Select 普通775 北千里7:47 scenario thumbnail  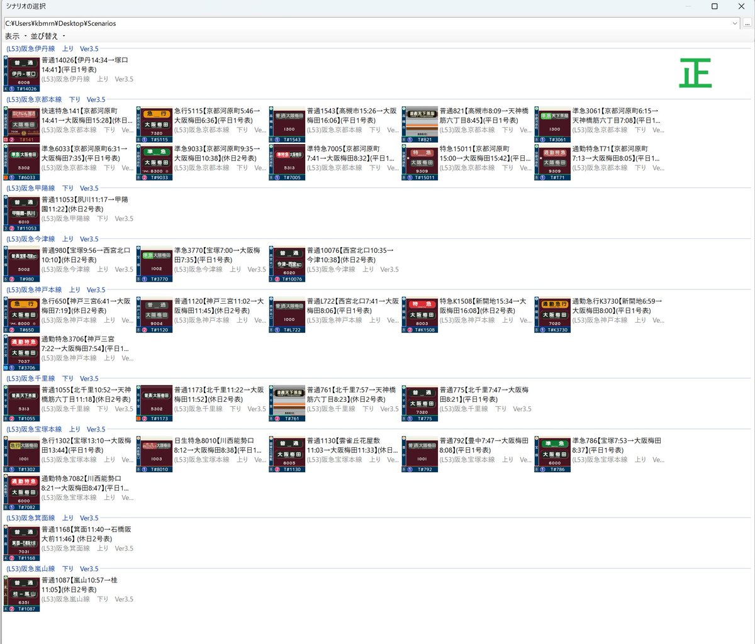[x=420, y=403]
